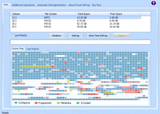Switch to the Main tab
The image size is (160, 114).
(6, 5)
